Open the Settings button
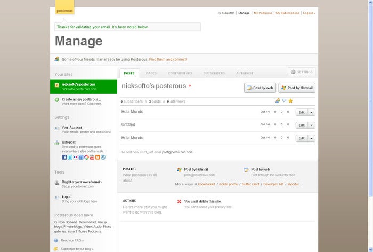This screenshot has height=252, width=373. 302,72
